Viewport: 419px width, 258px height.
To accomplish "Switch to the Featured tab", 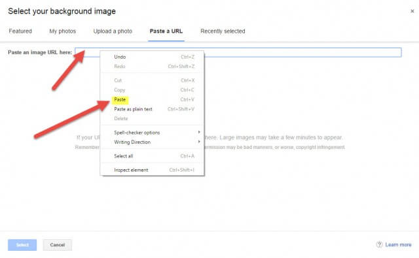I will [x=20, y=31].
